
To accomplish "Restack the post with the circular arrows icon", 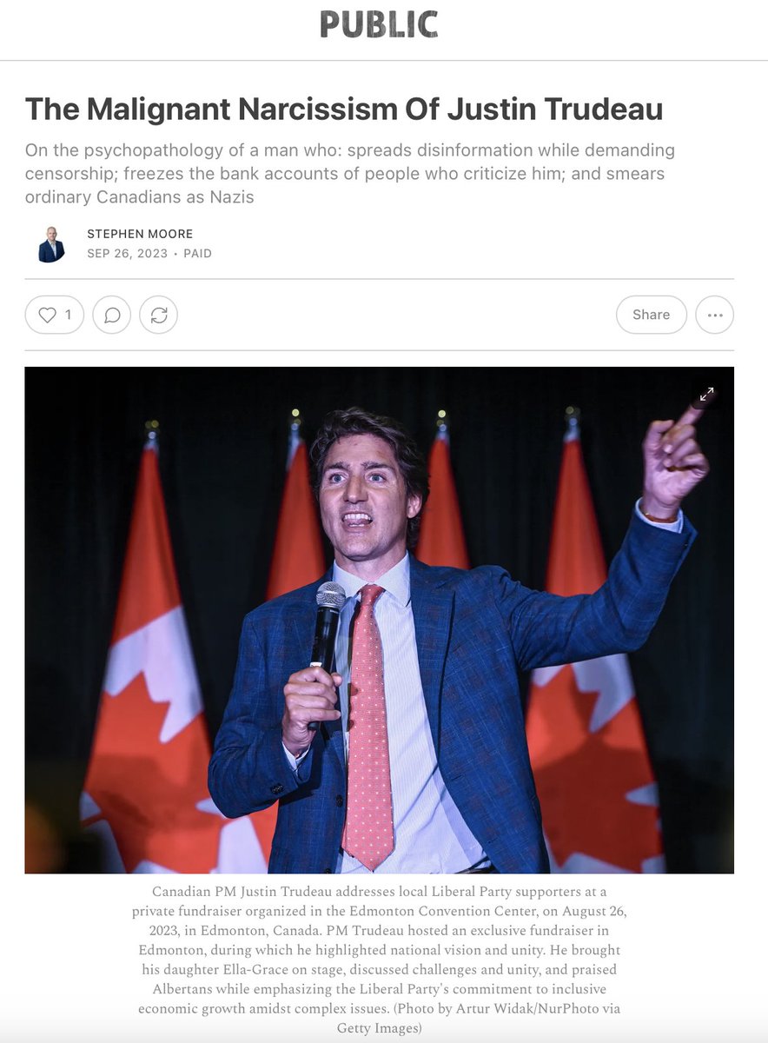I will (x=159, y=315).
